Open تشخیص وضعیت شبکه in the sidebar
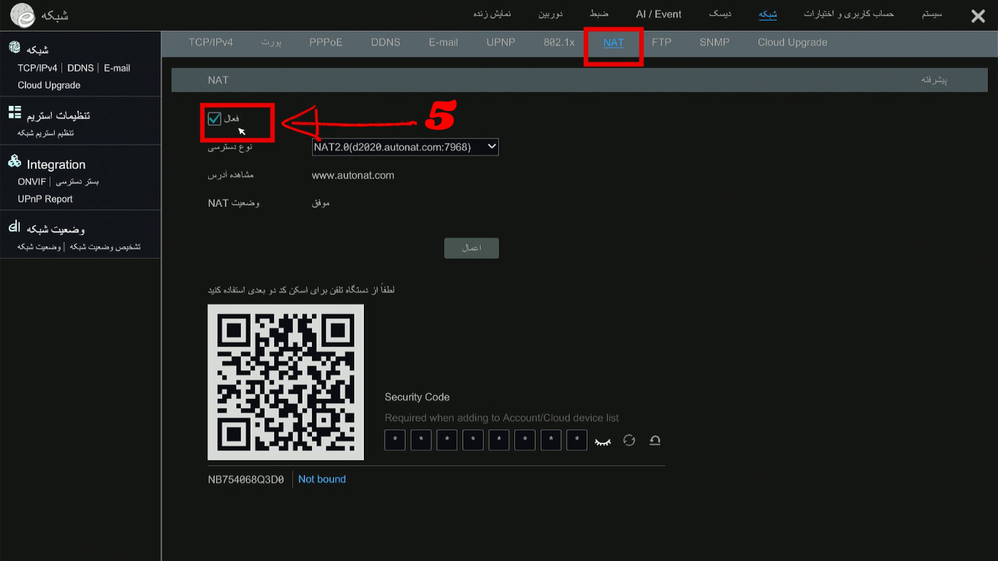This screenshot has height=561, width=998. coord(104,247)
